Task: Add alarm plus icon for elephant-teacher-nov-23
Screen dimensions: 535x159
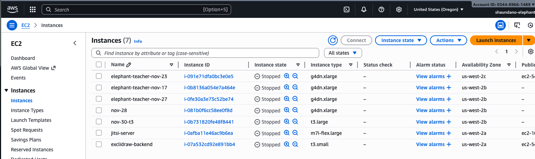Action: coord(449,76)
